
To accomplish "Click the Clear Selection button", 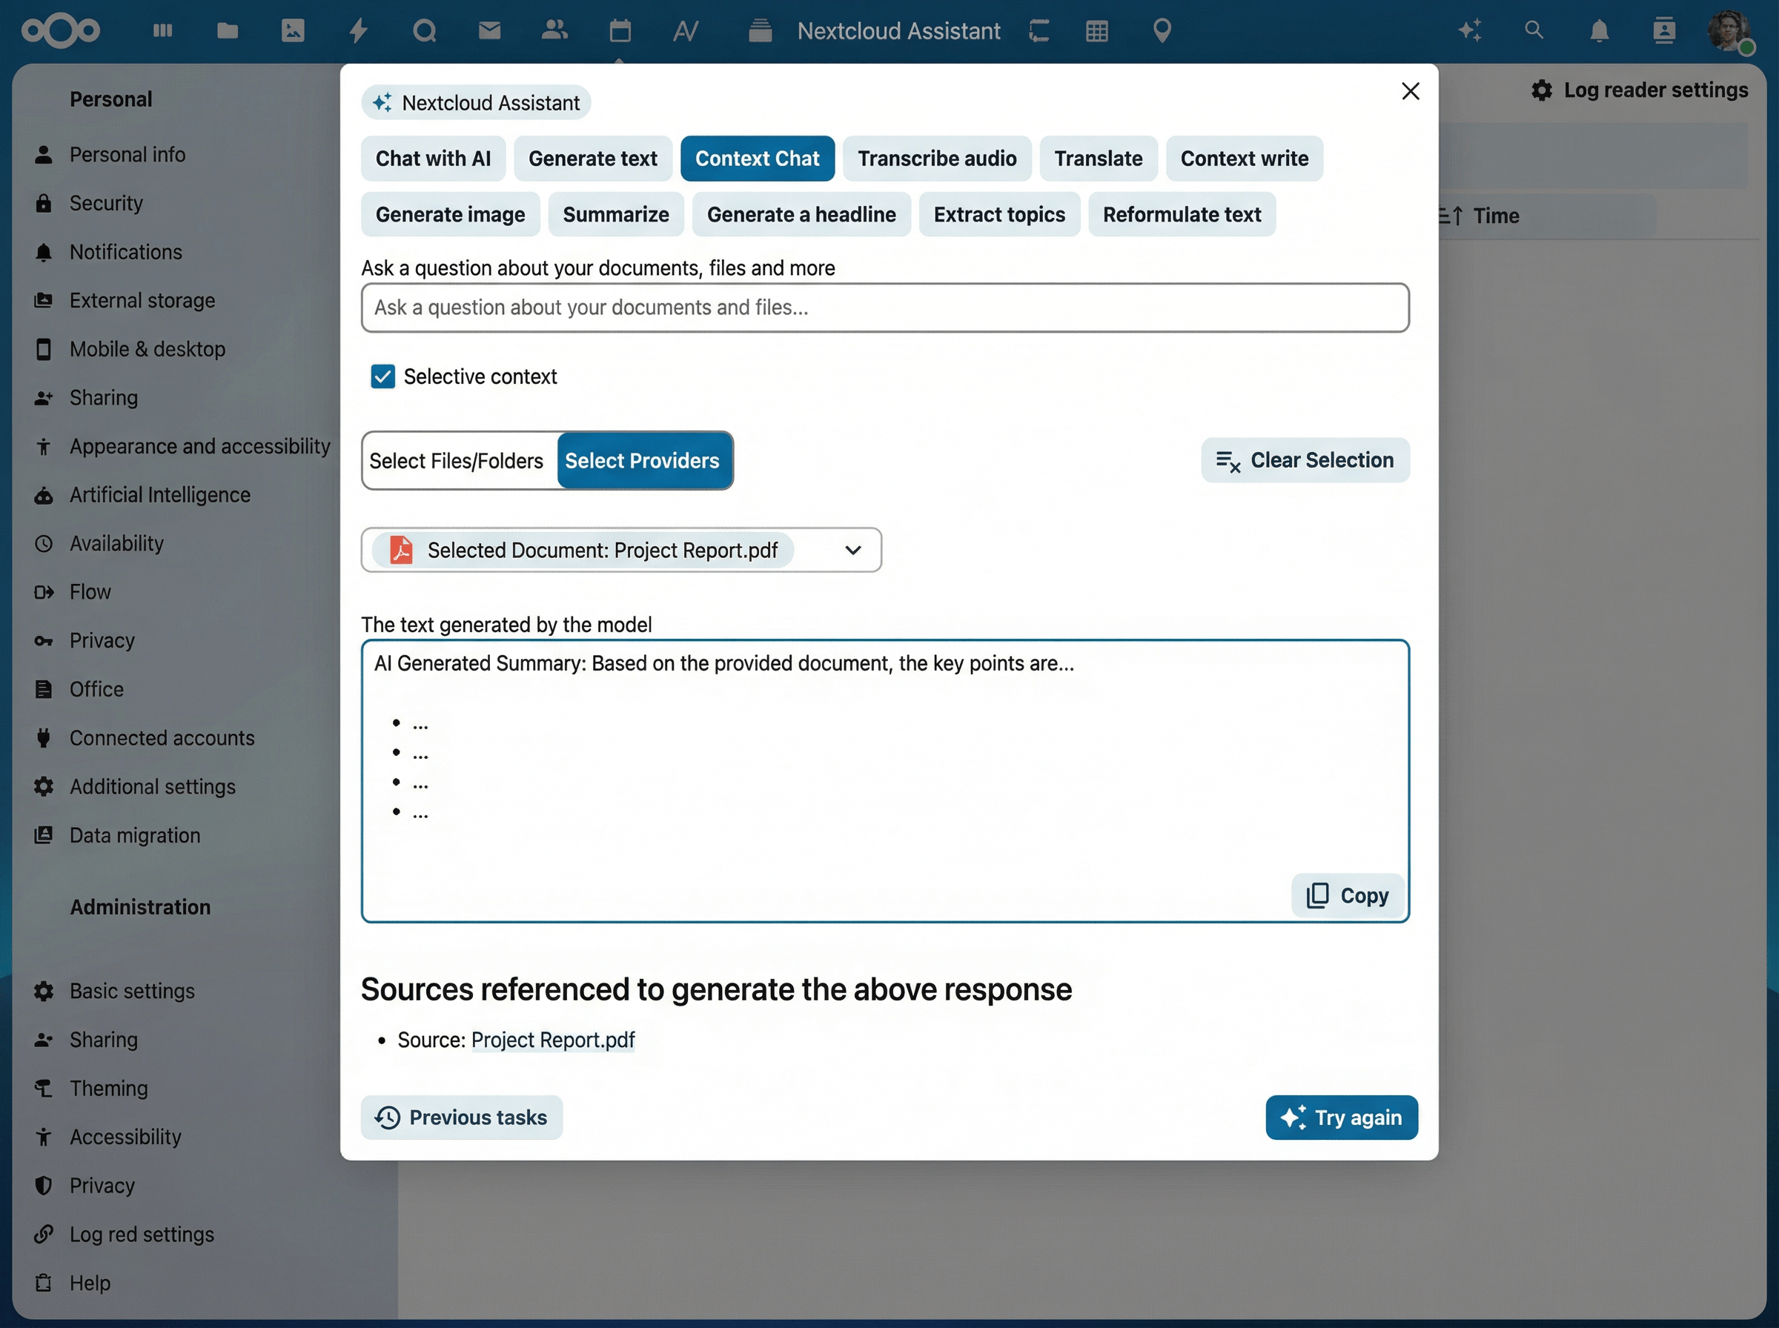I will [x=1304, y=459].
